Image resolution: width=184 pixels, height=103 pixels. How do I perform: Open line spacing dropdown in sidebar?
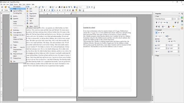(x=157, y=51)
